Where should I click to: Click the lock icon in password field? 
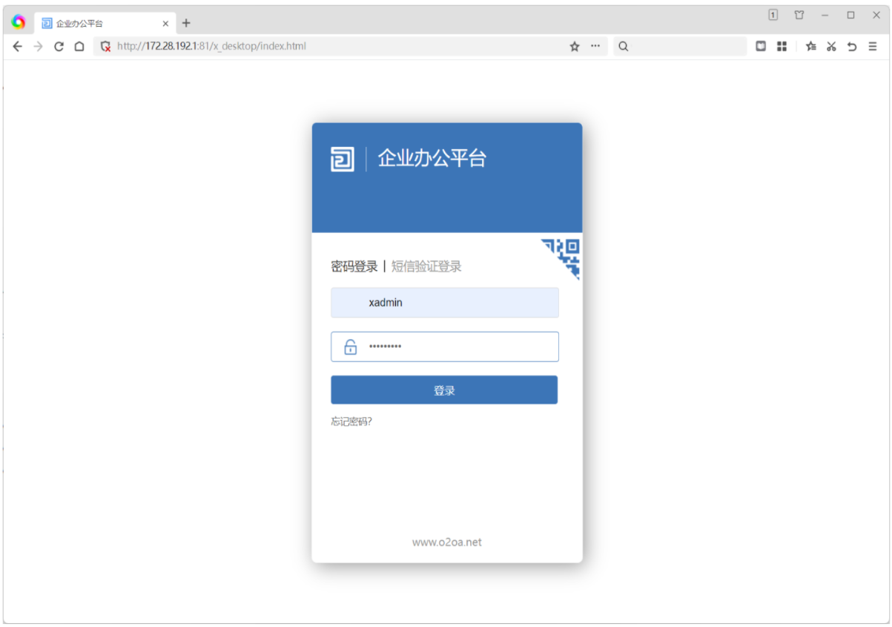pos(351,347)
